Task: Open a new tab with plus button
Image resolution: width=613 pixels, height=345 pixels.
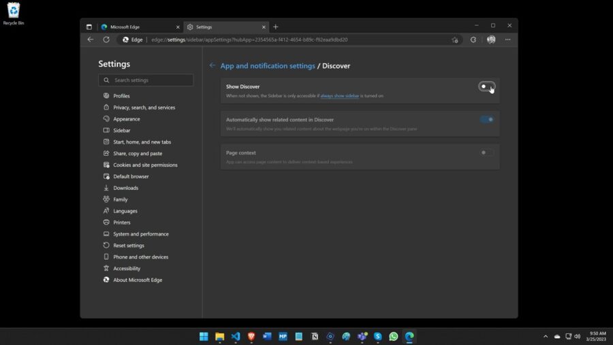Action: pos(276,27)
